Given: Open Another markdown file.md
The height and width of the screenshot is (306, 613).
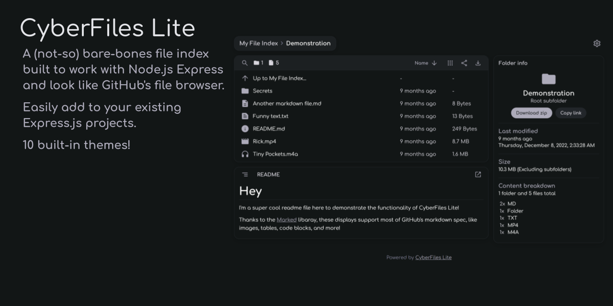Looking at the screenshot, I should [287, 103].
